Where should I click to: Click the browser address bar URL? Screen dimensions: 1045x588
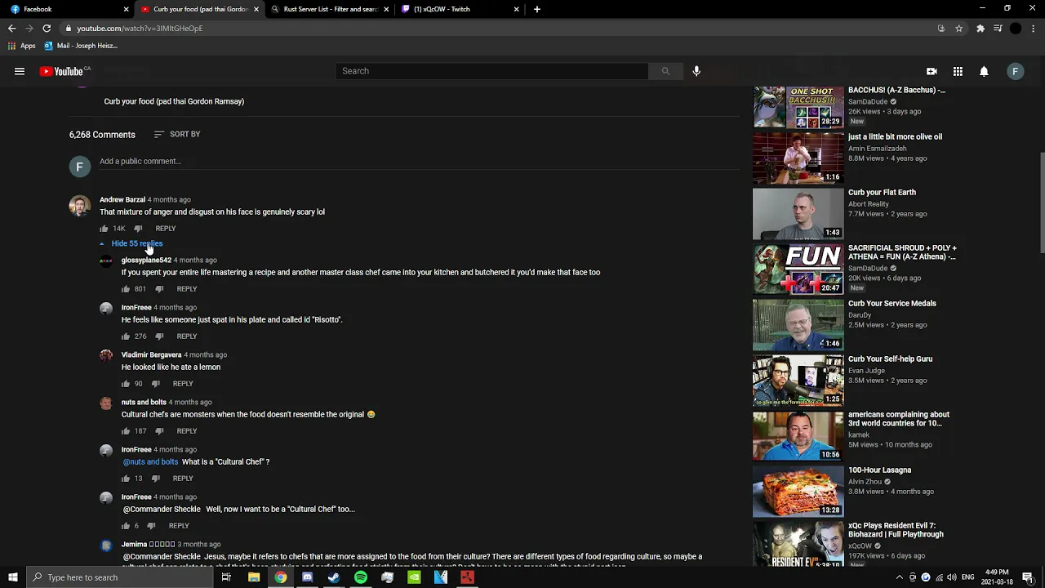click(x=140, y=28)
